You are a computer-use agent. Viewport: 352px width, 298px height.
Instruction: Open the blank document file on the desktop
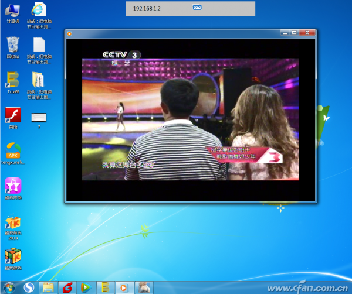coord(39,50)
